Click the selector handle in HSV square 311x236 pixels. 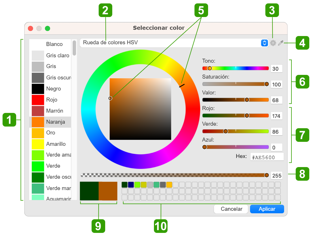[110, 98]
